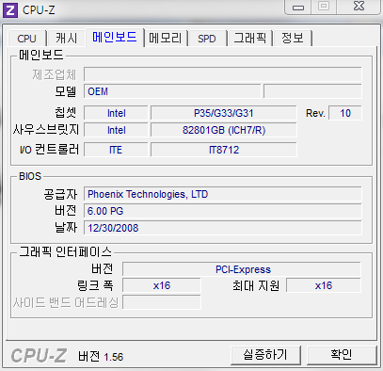
Task: Select the 메인보드 tab
Action: point(115,37)
